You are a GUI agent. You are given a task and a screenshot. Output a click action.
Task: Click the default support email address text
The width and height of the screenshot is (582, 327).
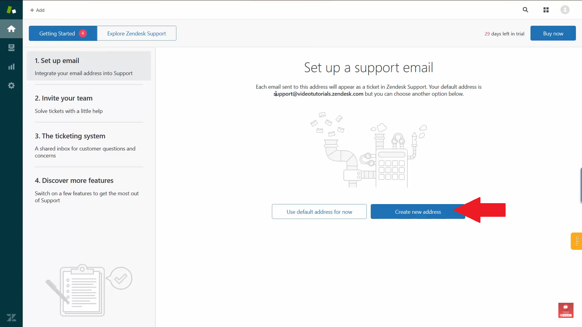click(x=318, y=94)
